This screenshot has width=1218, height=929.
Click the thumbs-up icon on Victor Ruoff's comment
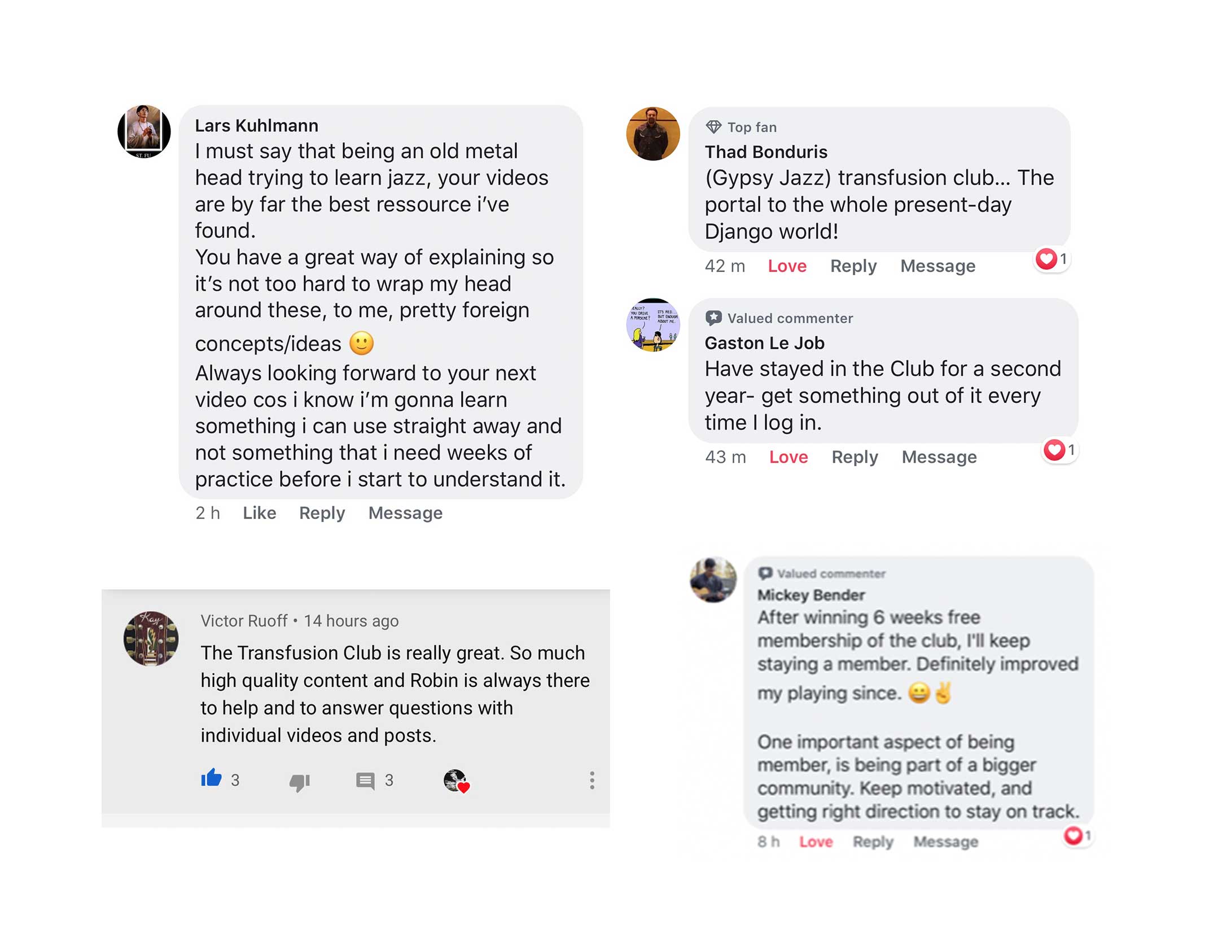pos(211,778)
